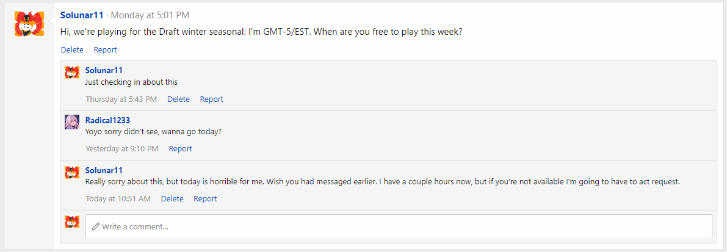Open Solunar11's name on the 'Really sorry' comment
The width and height of the screenshot is (727, 252).
[x=104, y=170]
